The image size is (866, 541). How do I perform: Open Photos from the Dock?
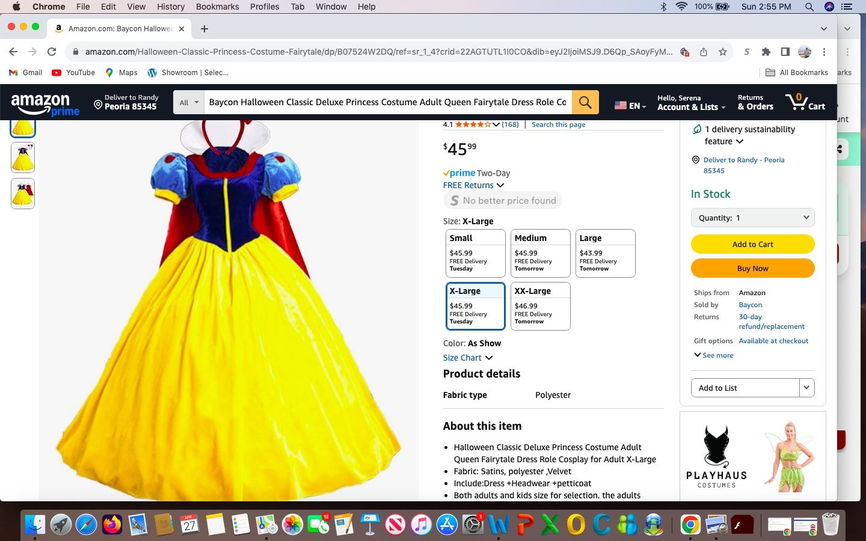(293, 524)
